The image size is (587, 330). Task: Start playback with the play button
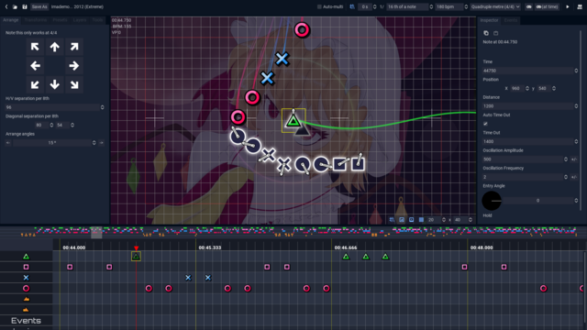568,6
